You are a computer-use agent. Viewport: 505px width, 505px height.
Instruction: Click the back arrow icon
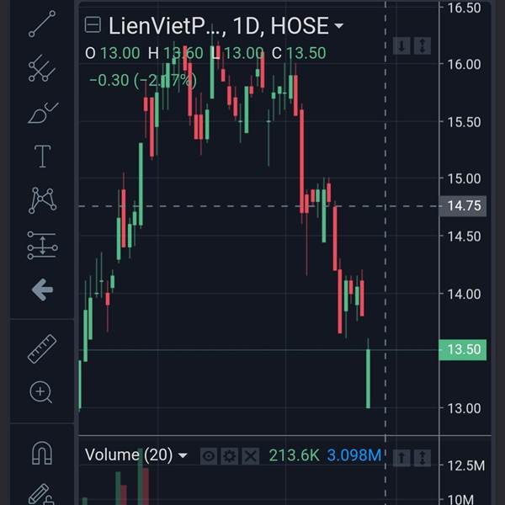coord(42,290)
